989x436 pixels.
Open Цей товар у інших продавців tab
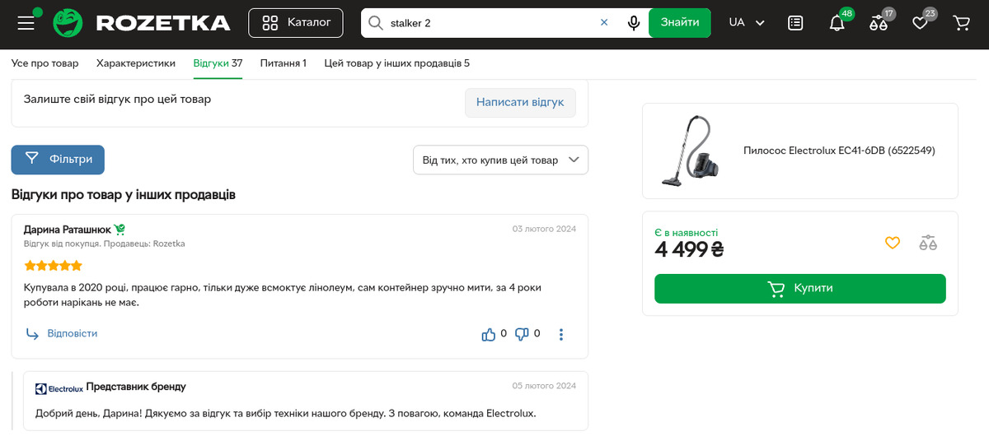pyautogui.click(x=397, y=63)
